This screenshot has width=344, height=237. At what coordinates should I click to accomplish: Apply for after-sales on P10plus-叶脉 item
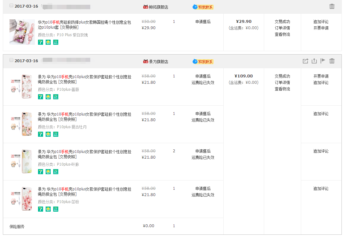tap(203, 151)
